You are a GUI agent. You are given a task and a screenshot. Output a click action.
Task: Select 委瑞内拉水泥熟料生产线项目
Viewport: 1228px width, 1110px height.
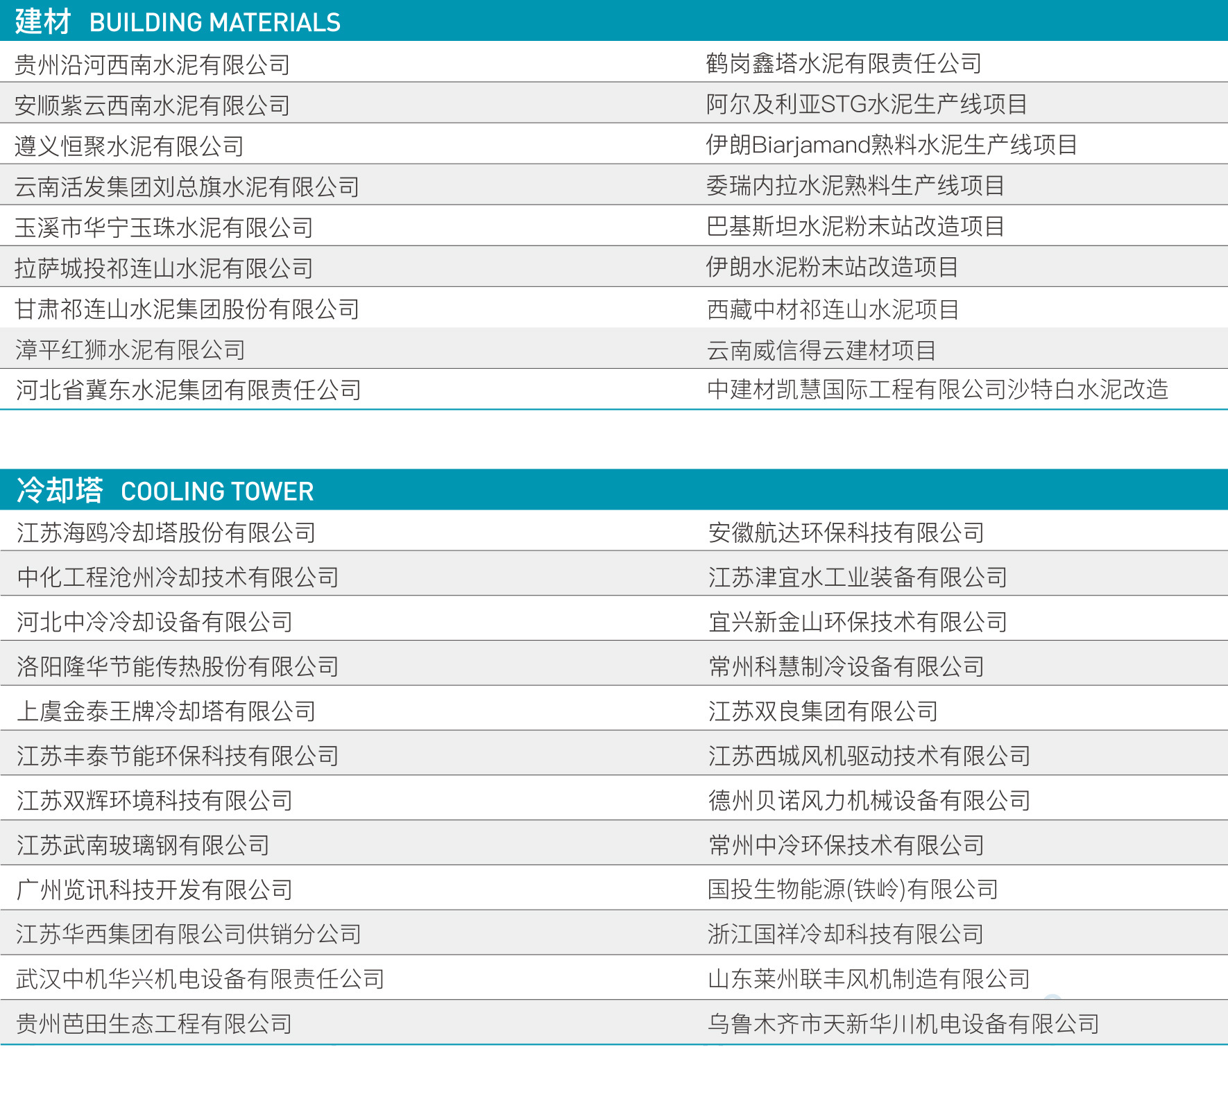[855, 185]
